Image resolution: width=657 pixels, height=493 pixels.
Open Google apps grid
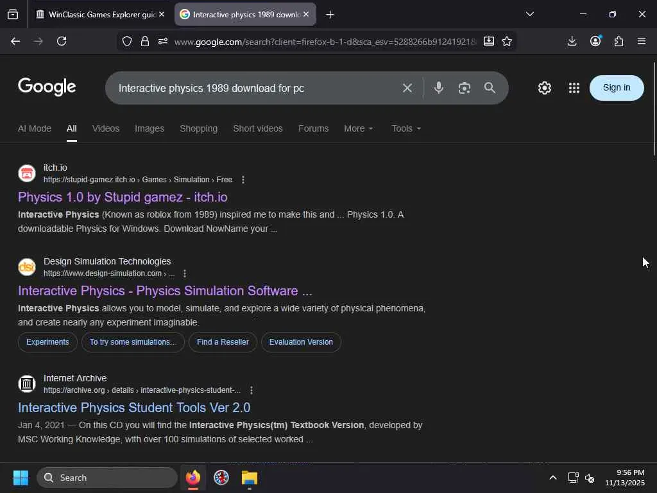574,88
